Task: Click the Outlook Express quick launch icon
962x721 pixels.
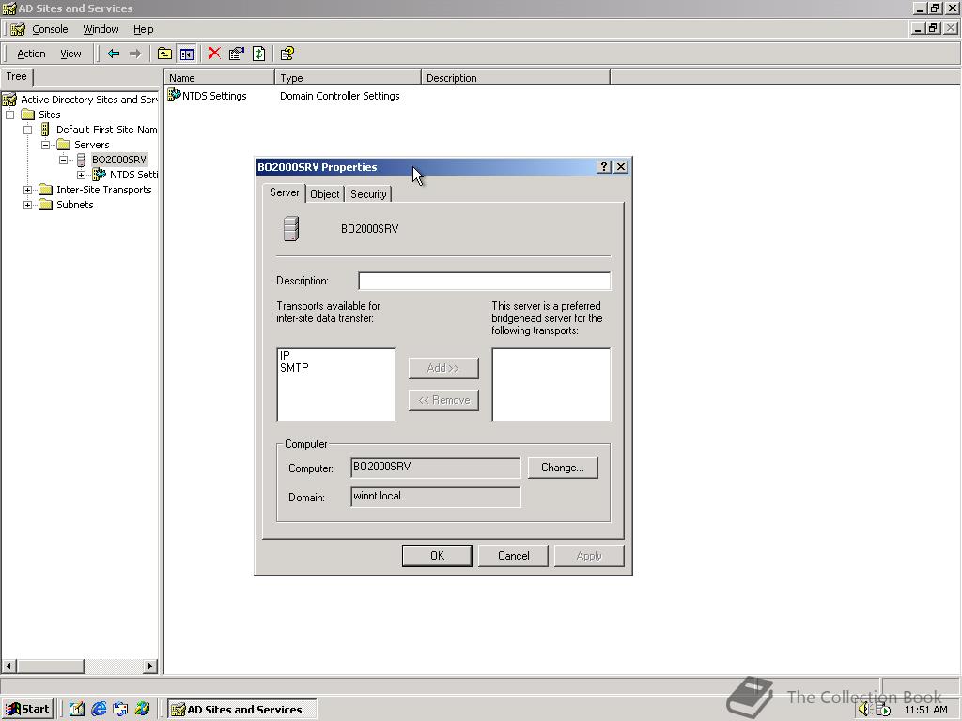Action: pos(120,710)
